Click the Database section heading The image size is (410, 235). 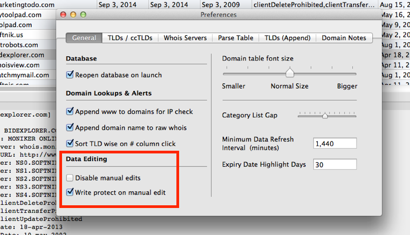81,58
